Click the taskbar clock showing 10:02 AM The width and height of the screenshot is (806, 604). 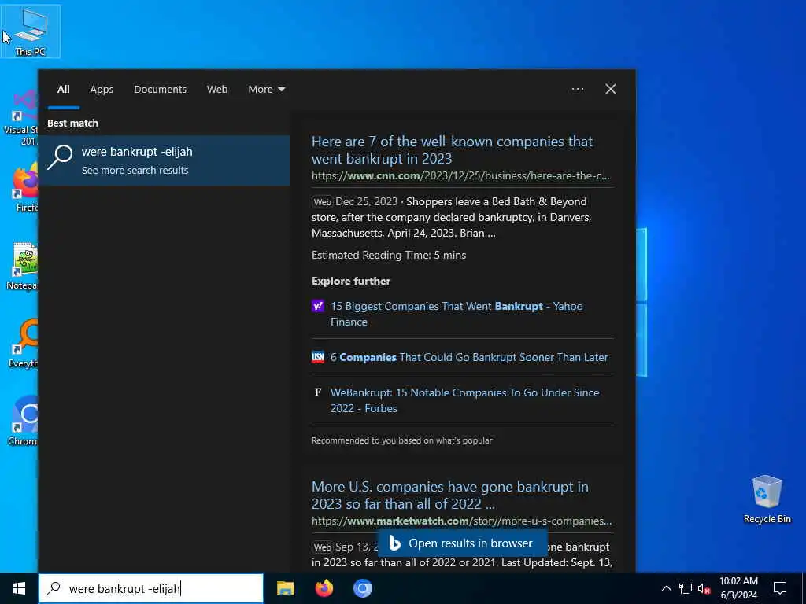point(738,588)
